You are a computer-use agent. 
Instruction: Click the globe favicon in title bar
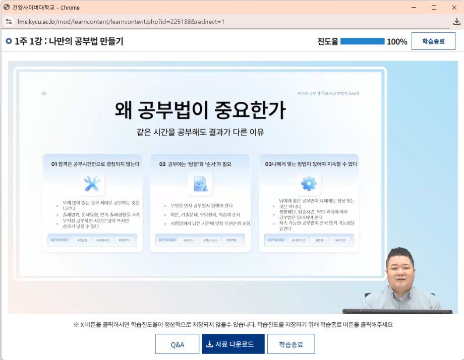pyautogui.click(x=7, y=7)
